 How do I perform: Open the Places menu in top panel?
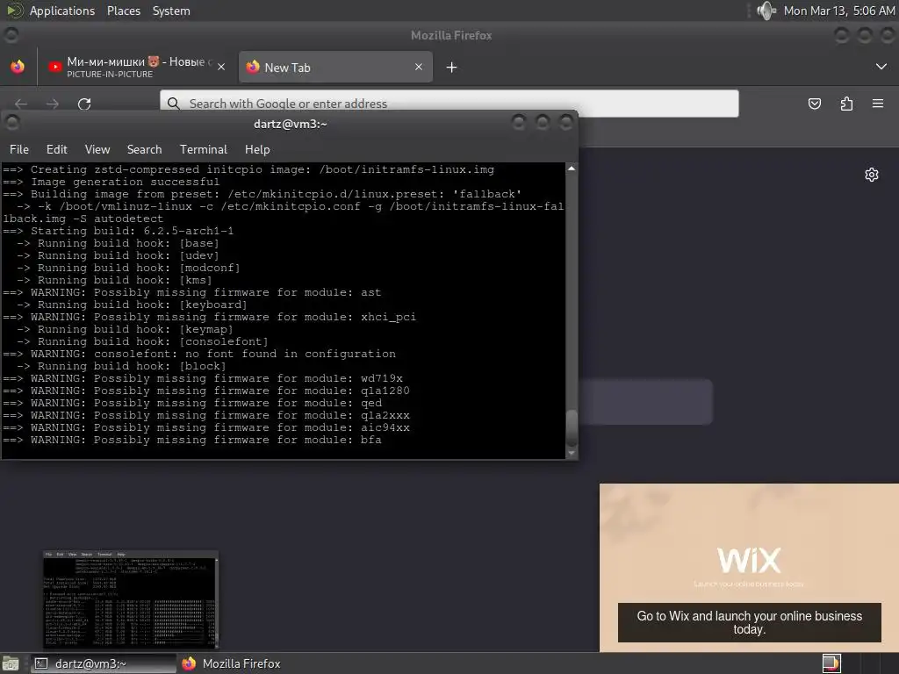pyautogui.click(x=124, y=11)
